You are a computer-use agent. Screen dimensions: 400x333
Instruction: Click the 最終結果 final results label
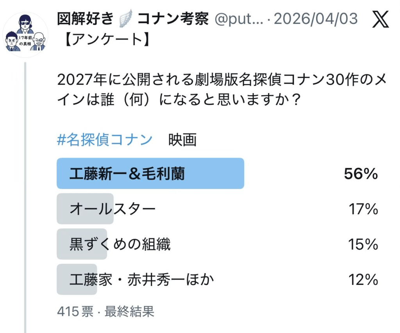click(130, 311)
